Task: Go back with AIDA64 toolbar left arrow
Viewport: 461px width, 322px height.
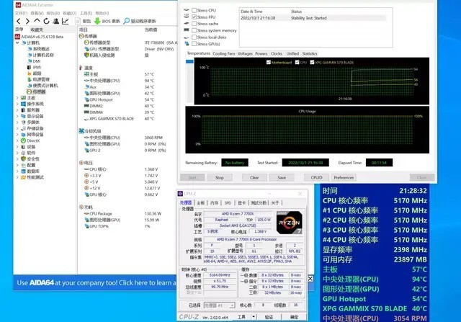Action: click(x=19, y=21)
